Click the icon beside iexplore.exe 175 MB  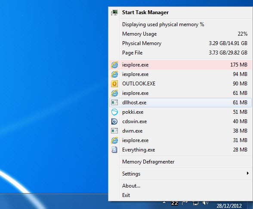click(114, 65)
